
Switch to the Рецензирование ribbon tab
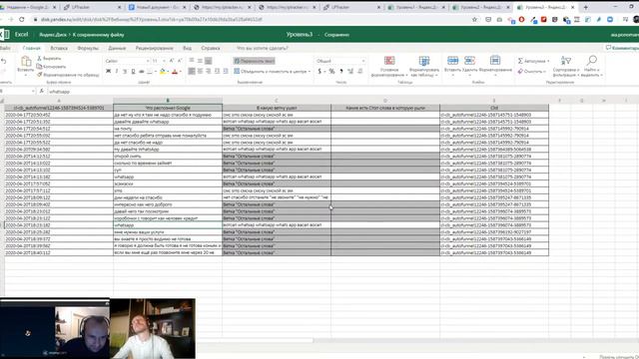click(x=154, y=48)
